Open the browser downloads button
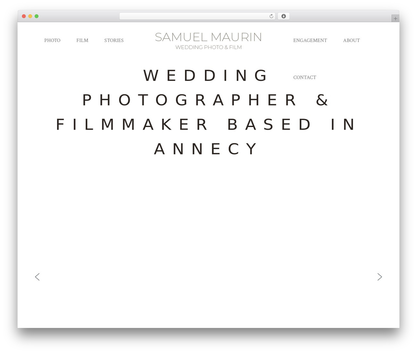 click(x=283, y=16)
